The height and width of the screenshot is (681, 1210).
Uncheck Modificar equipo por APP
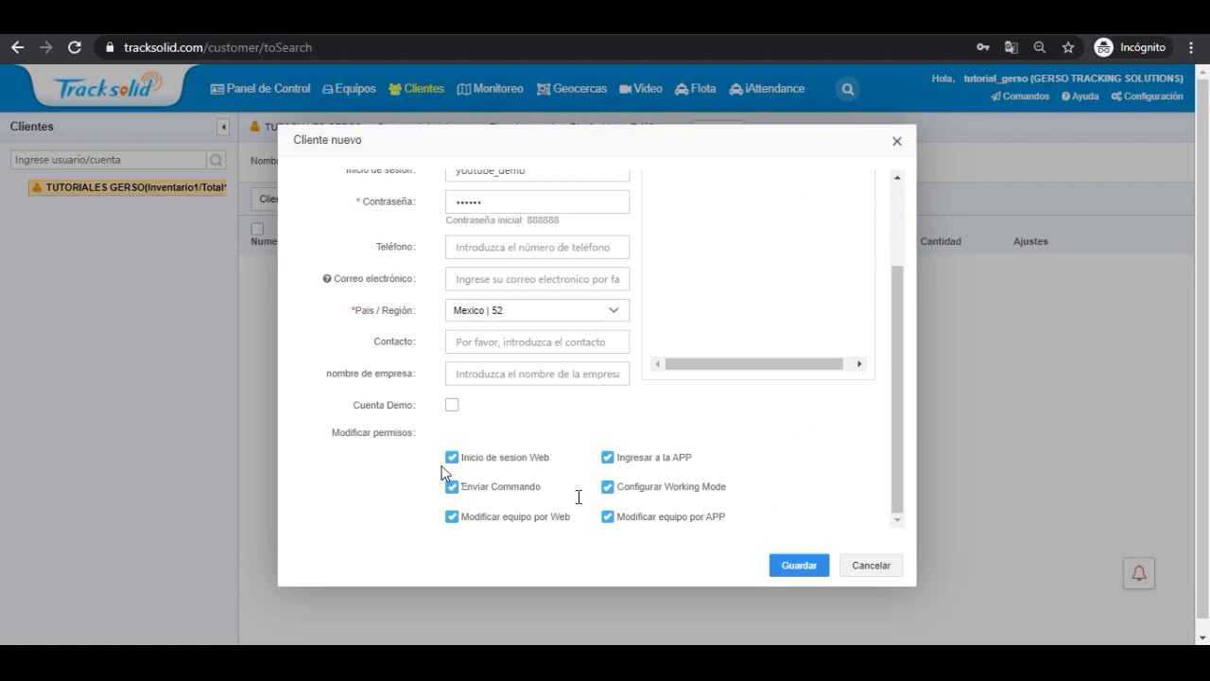(x=608, y=517)
